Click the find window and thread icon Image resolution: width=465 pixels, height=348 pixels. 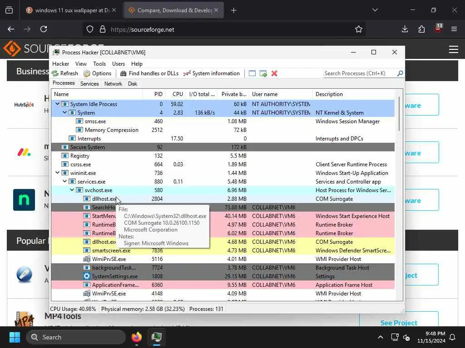tap(263, 73)
